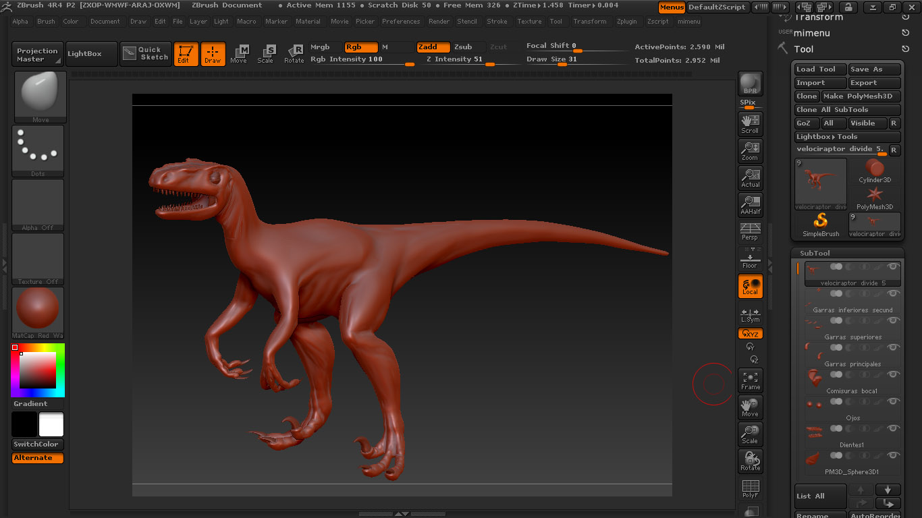Toggle XYZ rotation mode

750,333
